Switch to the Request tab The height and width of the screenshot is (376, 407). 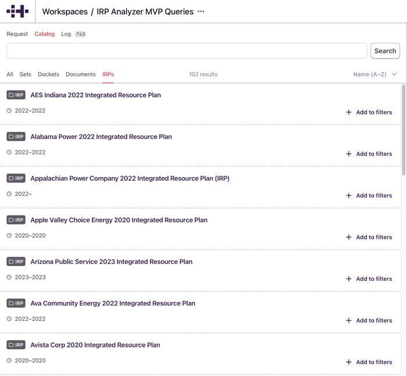(17, 34)
